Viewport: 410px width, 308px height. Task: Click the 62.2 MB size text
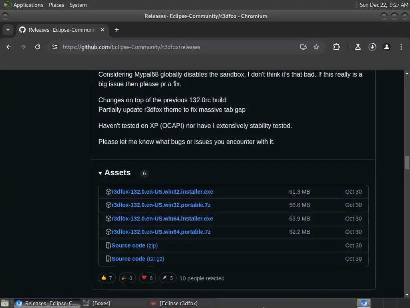coord(299,232)
